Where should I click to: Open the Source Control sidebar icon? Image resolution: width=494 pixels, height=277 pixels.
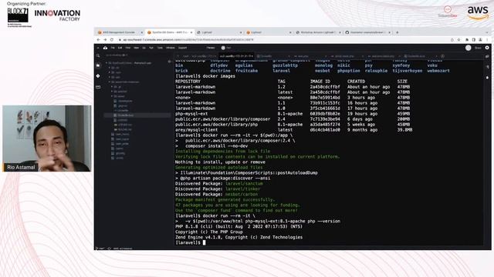tap(98, 76)
